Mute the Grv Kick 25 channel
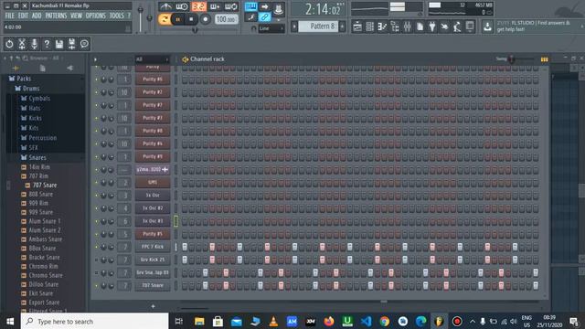This screenshot has width=585, height=329. click(x=96, y=260)
